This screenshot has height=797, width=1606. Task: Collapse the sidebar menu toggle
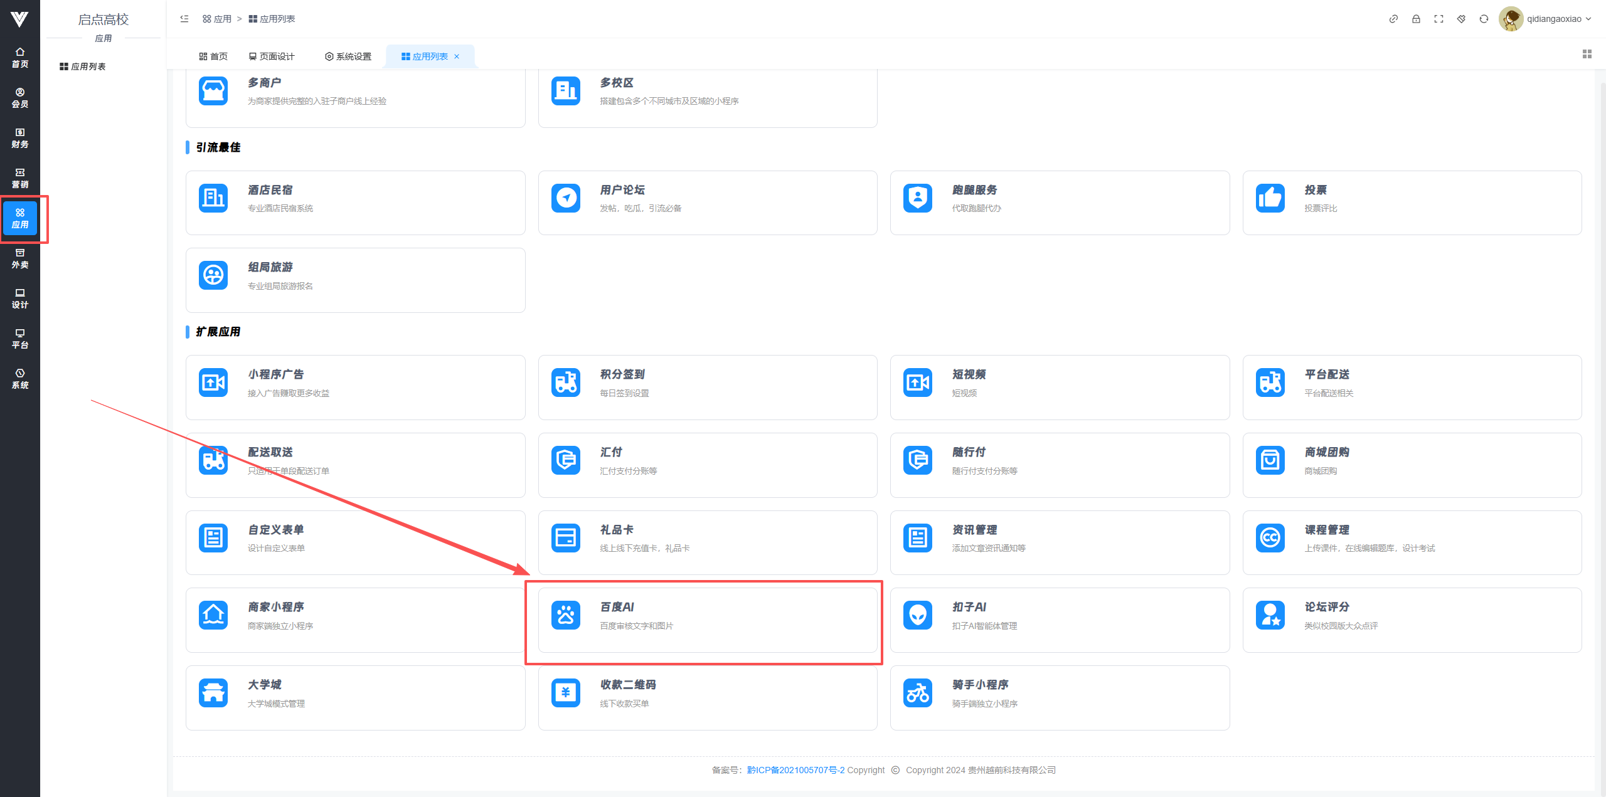184,19
